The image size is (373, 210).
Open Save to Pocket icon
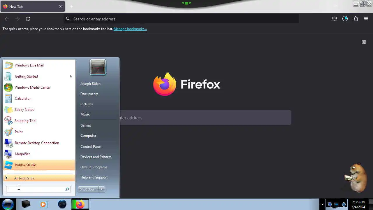pos(335,19)
